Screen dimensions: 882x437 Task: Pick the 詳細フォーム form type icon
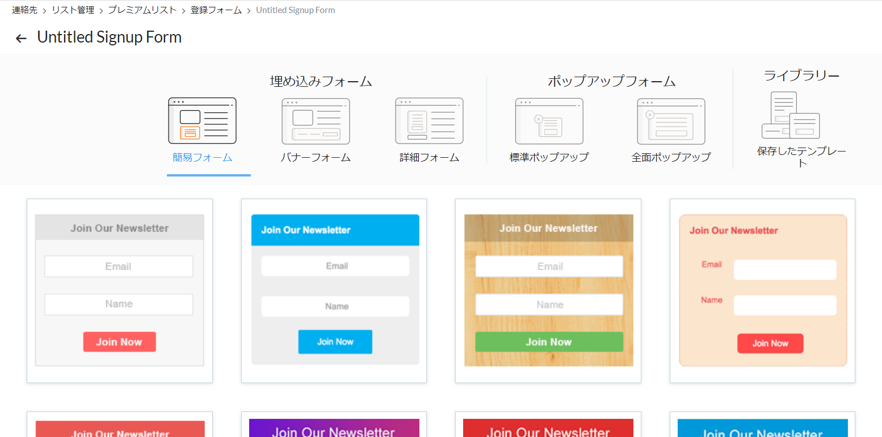pyautogui.click(x=429, y=121)
